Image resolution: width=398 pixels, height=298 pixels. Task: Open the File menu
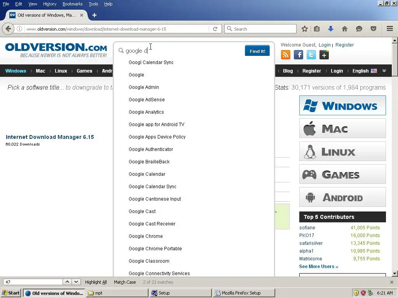(6, 4)
